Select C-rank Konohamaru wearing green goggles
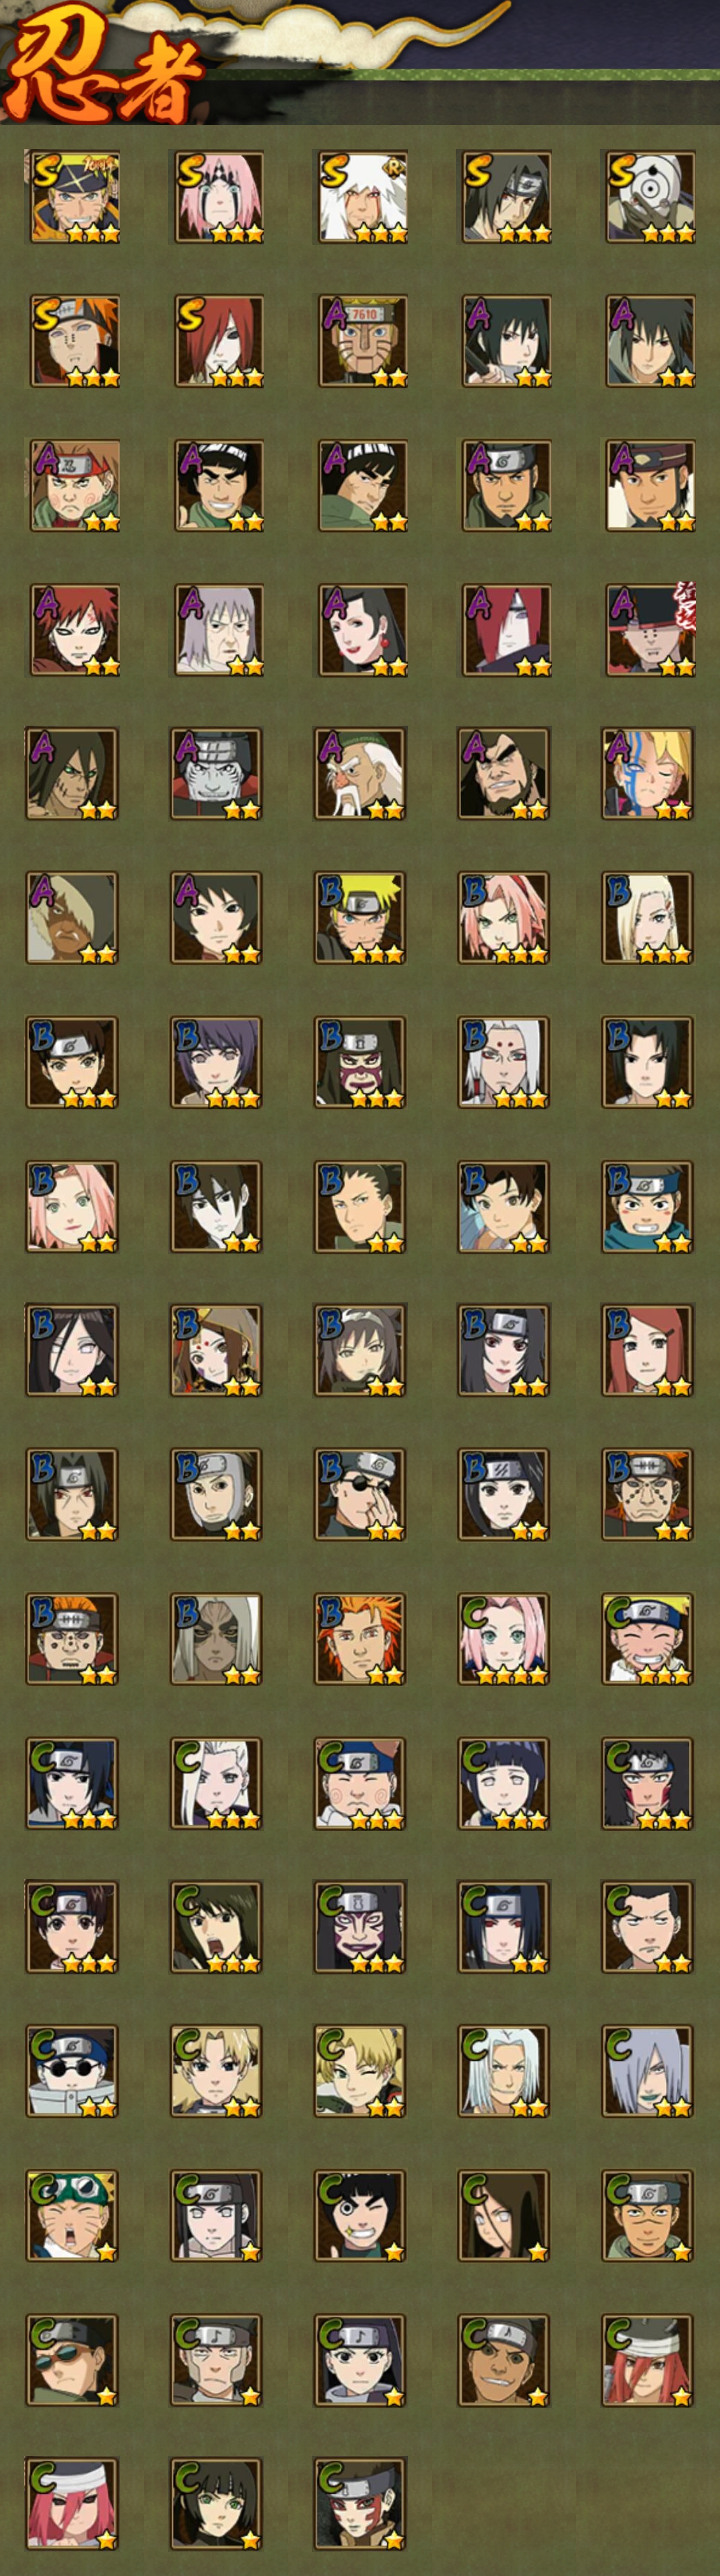720x2576 pixels. (x=73, y=2216)
